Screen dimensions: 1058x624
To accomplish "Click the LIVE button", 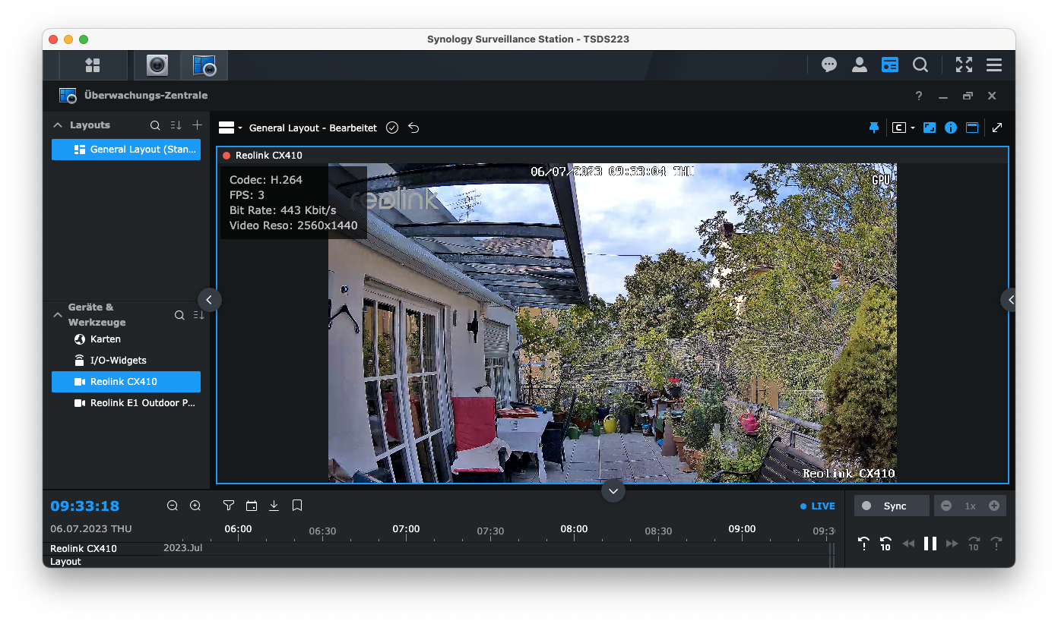I will pos(818,506).
